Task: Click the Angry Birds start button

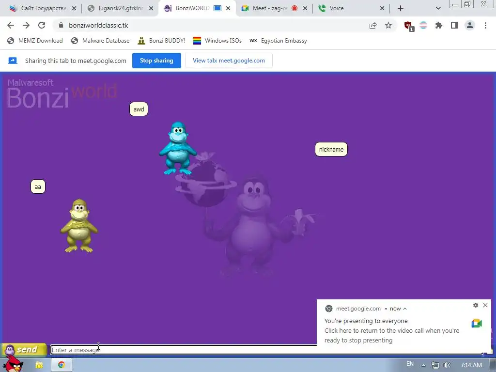Action: pos(13,364)
